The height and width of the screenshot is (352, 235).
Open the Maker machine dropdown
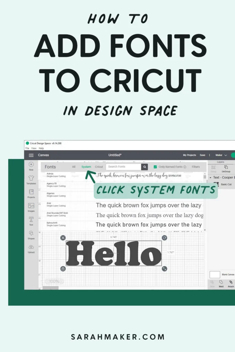coord(221,155)
